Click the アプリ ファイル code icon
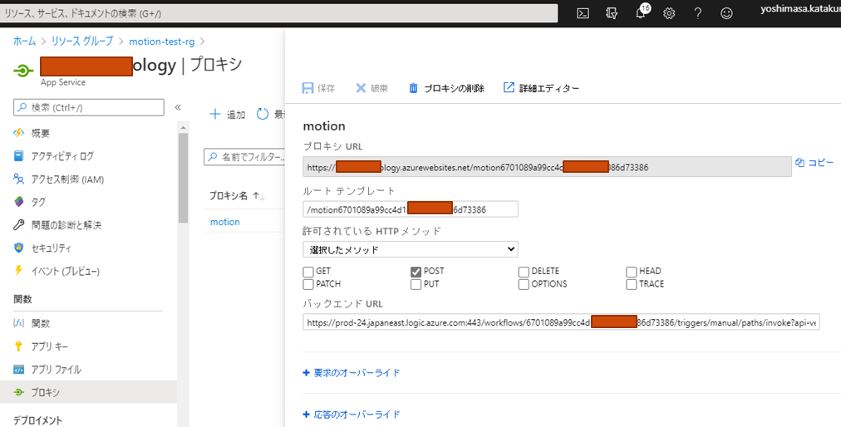The height and width of the screenshot is (427, 841). pyautogui.click(x=19, y=369)
